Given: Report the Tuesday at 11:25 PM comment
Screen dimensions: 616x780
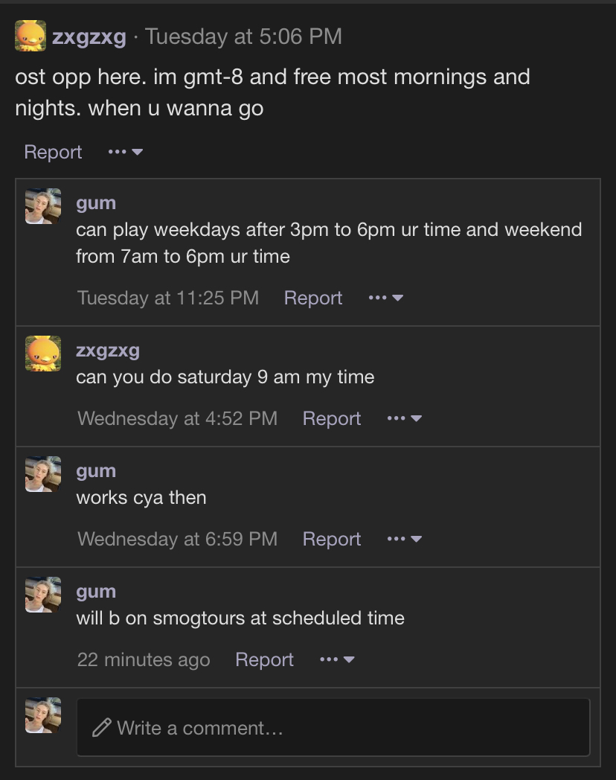Looking at the screenshot, I should pos(313,298).
